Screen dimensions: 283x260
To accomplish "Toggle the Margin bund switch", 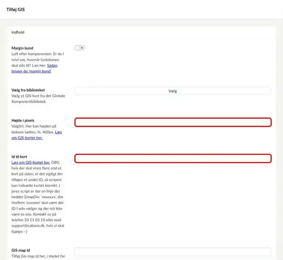I will [x=79, y=48].
